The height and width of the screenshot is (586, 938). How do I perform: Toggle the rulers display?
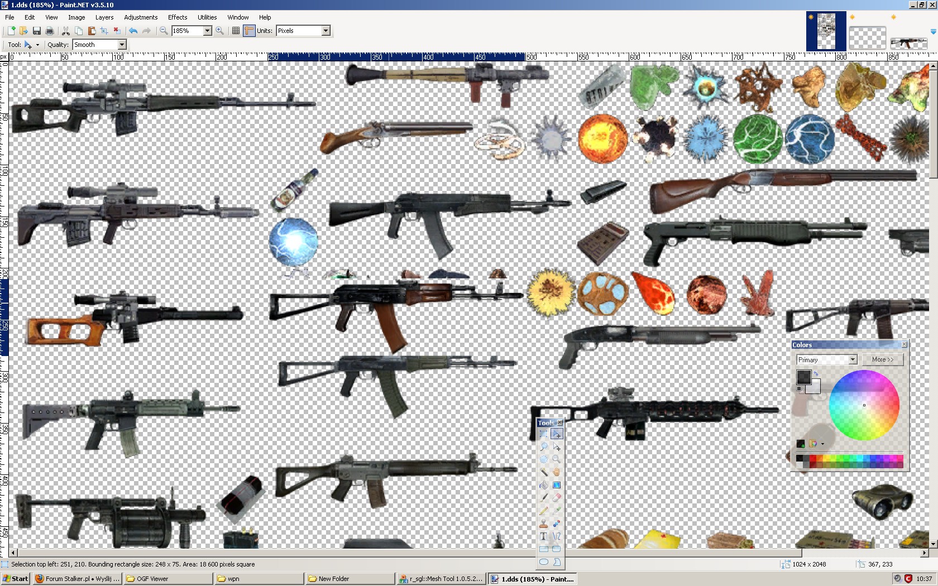pyautogui.click(x=249, y=31)
